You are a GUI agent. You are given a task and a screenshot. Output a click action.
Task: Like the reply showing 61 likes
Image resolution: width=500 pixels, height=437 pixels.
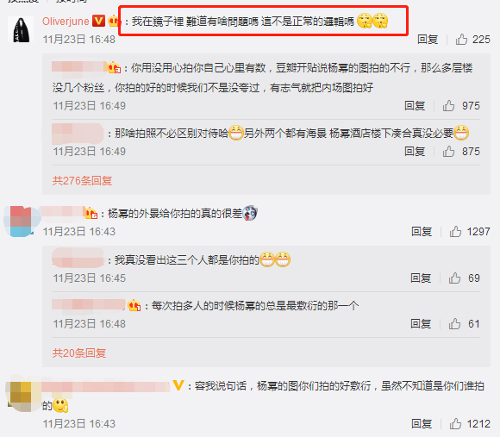(x=454, y=324)
